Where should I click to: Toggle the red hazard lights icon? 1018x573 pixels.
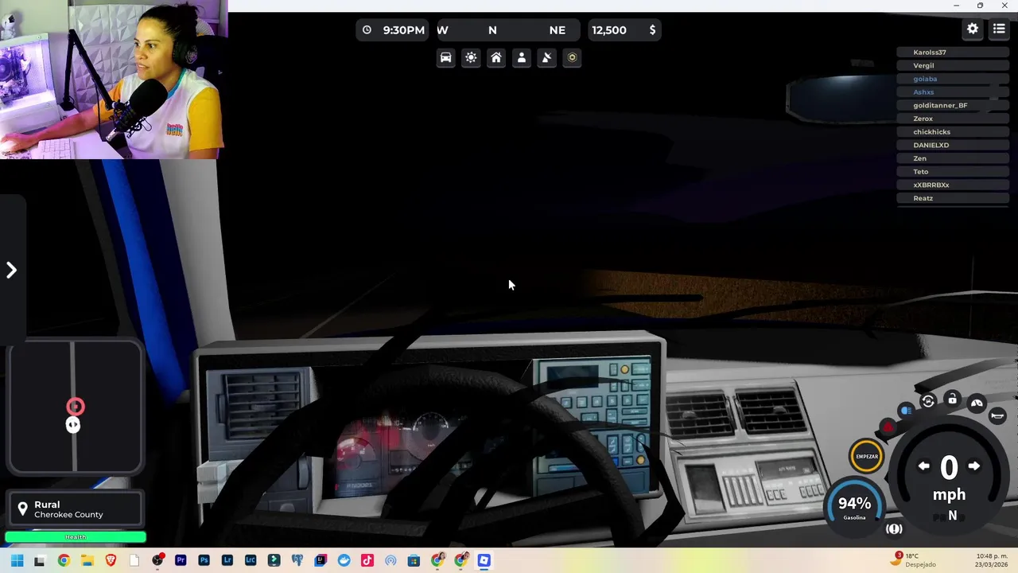click(888, 427)
